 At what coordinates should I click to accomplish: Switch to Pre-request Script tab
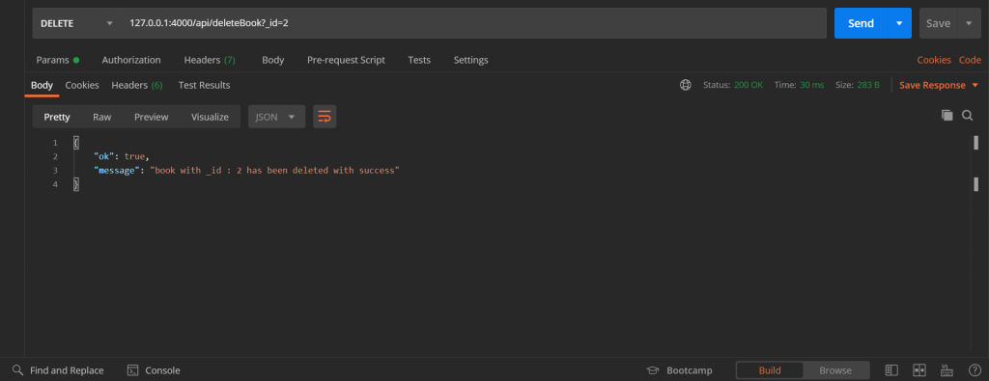click(x=347, y=60)
